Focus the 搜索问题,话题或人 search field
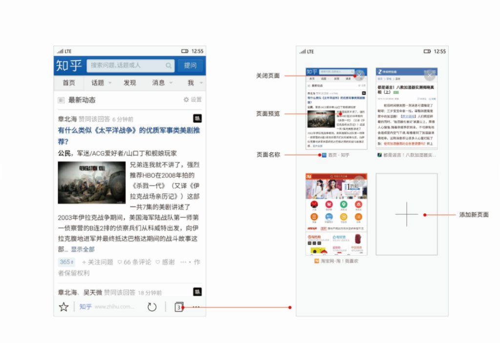The width and height of the screenshot is (500, 343). 127,65
